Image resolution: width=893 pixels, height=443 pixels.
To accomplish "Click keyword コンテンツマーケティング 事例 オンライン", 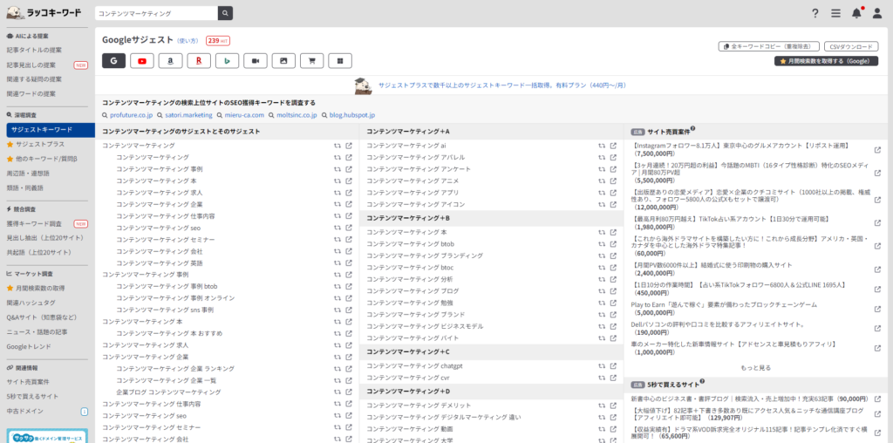I will tap(175, 298).
